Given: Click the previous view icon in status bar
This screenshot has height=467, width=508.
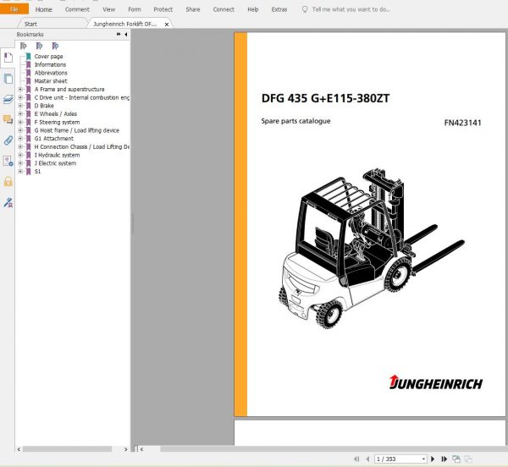Looking at the screenshot, I should pyautogui.click(x=456, y=459).
